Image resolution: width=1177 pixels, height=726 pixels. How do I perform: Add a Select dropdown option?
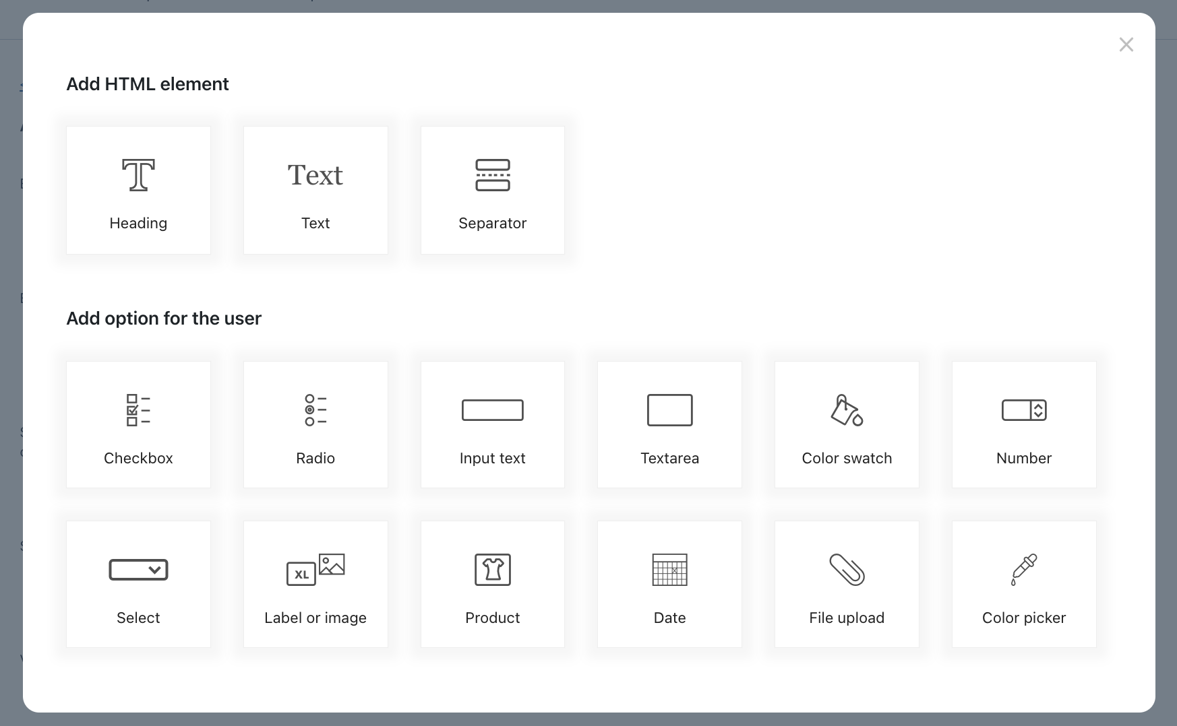(x=138, y=584)
